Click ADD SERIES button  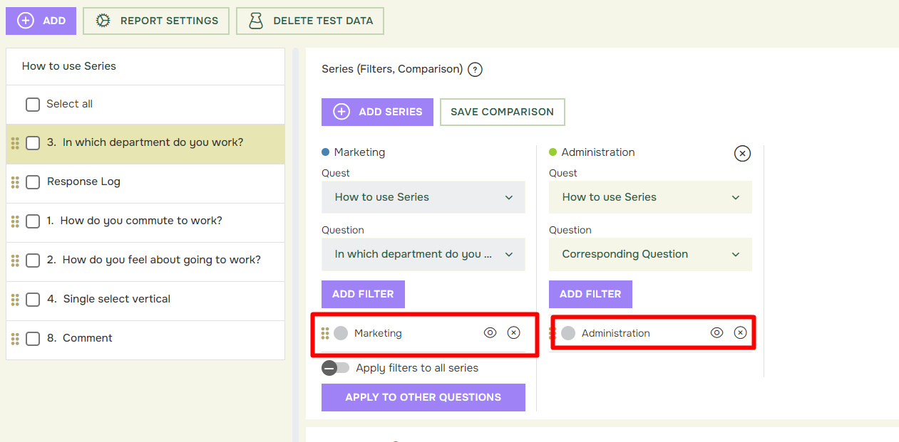[377, 112]
